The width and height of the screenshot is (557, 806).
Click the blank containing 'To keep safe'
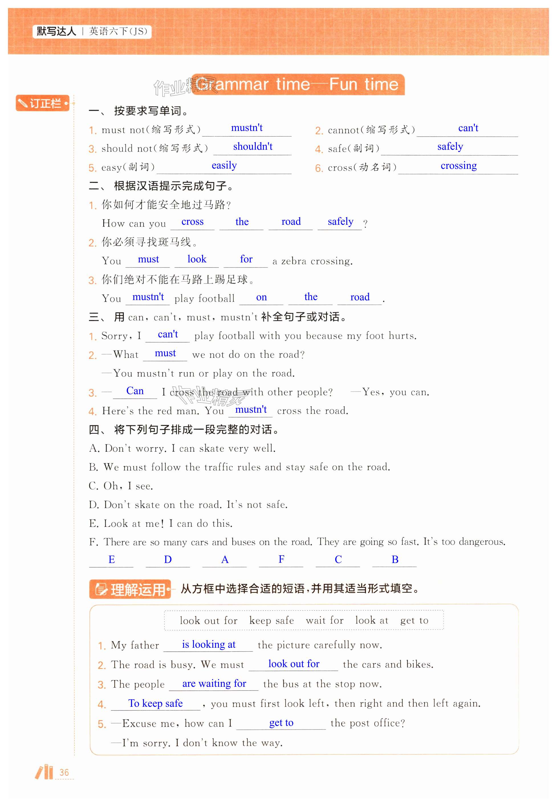[156, 703]
